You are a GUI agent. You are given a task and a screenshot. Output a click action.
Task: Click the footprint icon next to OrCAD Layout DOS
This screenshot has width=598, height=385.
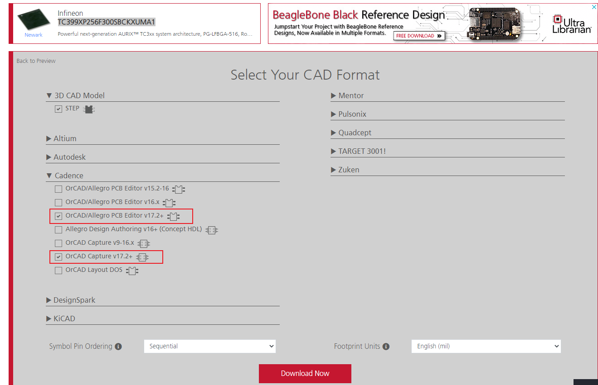(132, 270)
